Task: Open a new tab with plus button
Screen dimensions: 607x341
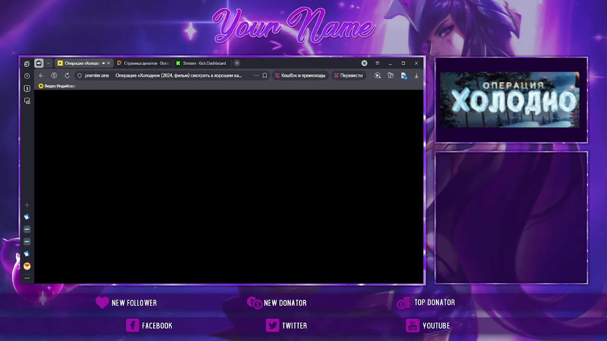Action: pyautogui.click(x=237, y=63)
